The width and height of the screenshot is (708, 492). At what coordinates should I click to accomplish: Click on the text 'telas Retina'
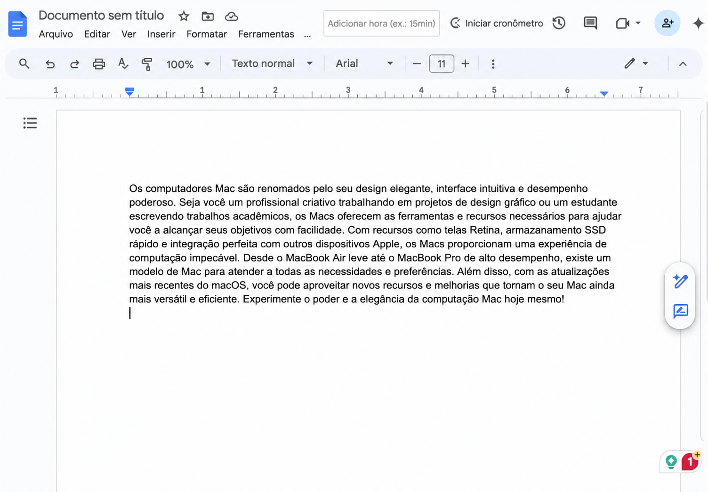pyautogui.click(x=472, y=230)
